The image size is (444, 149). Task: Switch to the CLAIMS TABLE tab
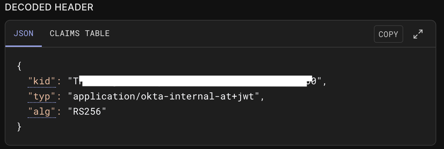80,33
